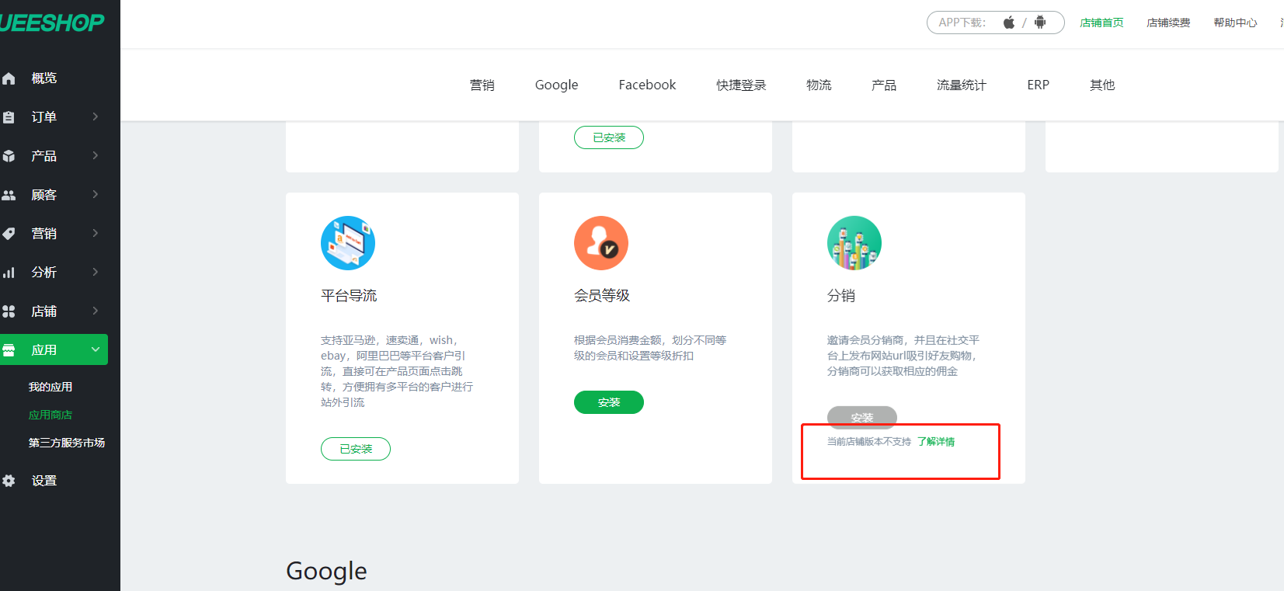Image resolution: width=1284 pixels, height=591 pixels.
Task: Click the 设置 gear icon in sidebar
Action: [x=9, y=481]
